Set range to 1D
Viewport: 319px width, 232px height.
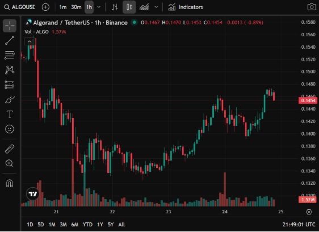click(x=30, y=225)
